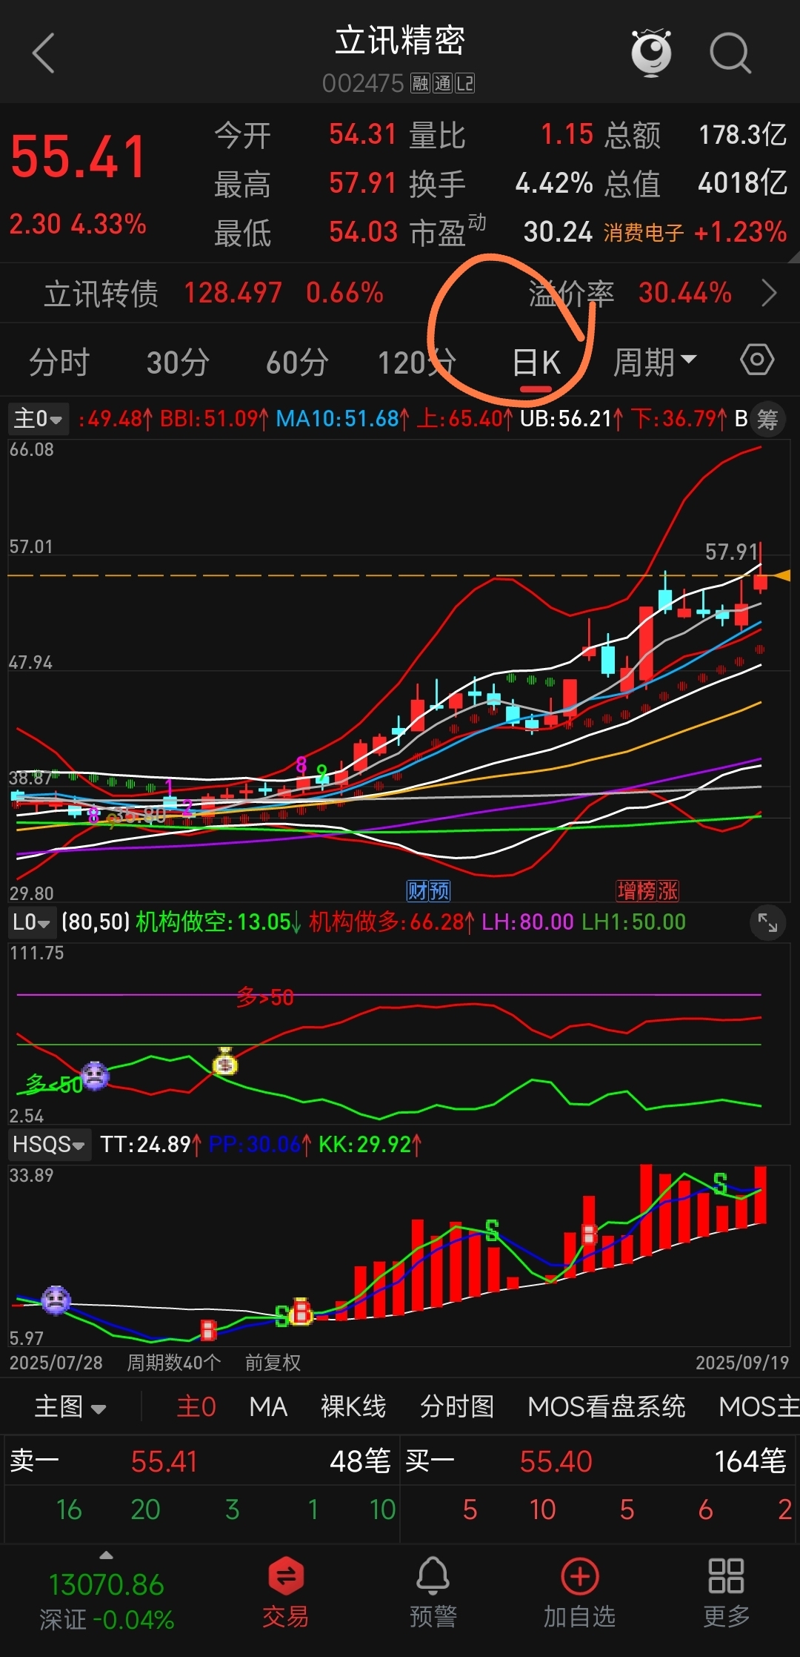Select the 裸K线 indicator option
The image size is (800, 1657).
coord(353,1406)
